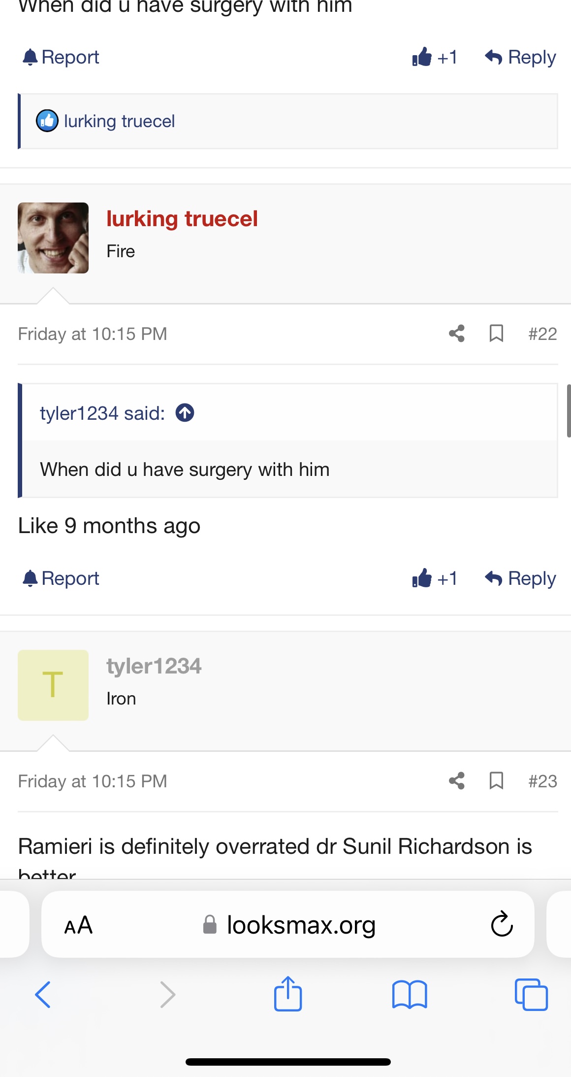Report the top post

pyautogui.click(x=61, y=57)
